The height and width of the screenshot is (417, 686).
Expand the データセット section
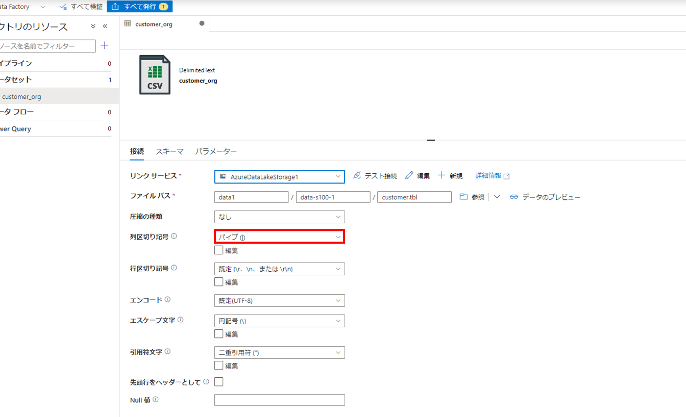(x=56, y=80)
